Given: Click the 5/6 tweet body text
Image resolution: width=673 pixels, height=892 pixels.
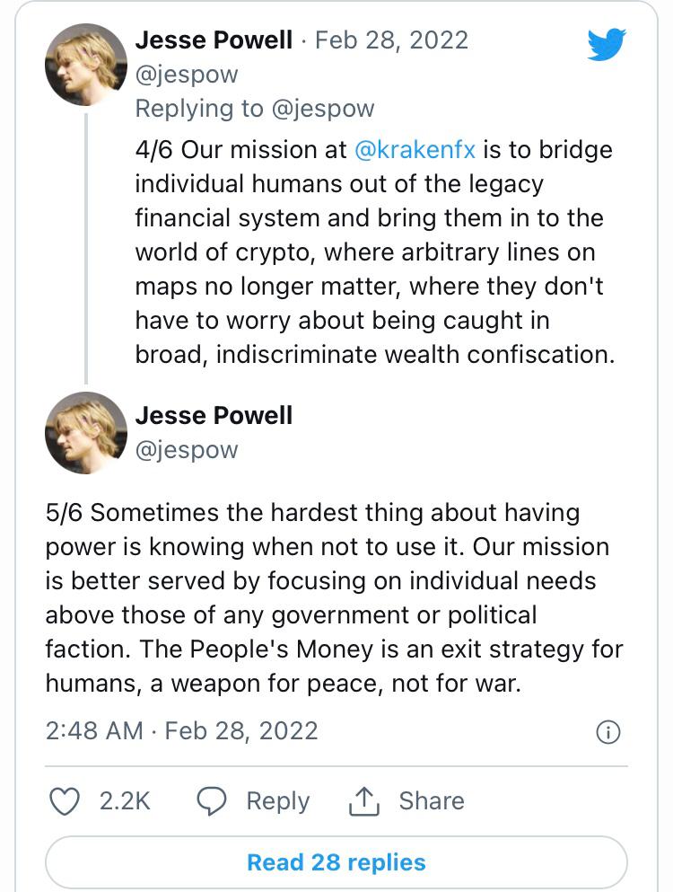Looking at the screenshot, I should tap(332, 597).
